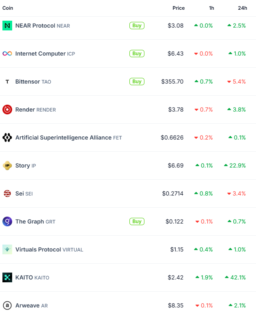Screen dimensions: 256x318
Task: Click the NEAR Protocol coin logo
Action: [7, 26]
